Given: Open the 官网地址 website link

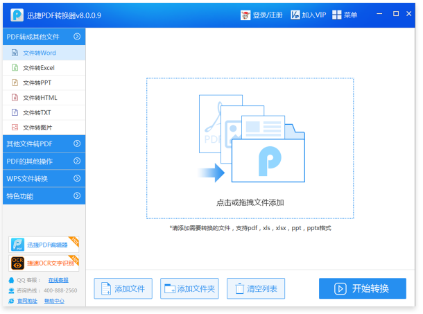Looking at the screenshot, I should pos(27,301).
